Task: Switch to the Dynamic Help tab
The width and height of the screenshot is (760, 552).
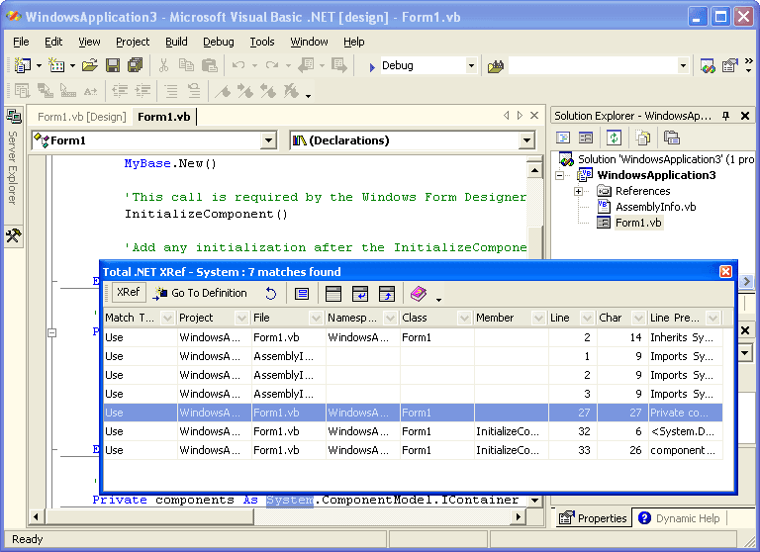Action: 680,518
